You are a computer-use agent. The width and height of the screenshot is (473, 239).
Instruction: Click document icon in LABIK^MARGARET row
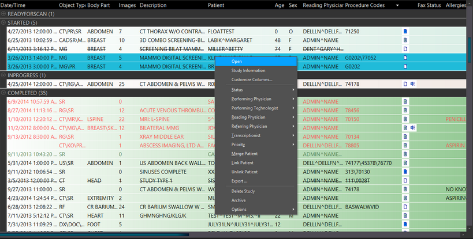[x=405, y=40]
